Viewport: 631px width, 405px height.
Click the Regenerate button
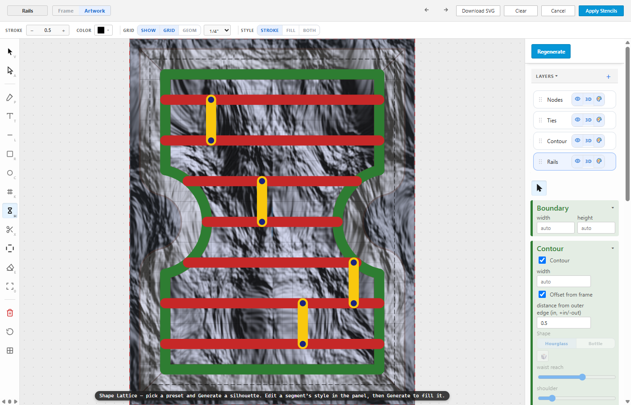pos(551,51)
